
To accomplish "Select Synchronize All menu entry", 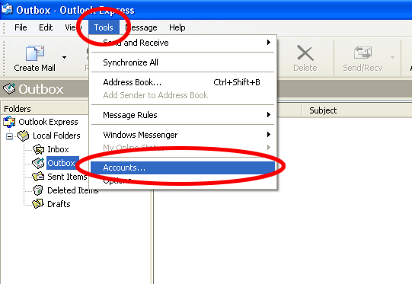I will tap(183, 62).
